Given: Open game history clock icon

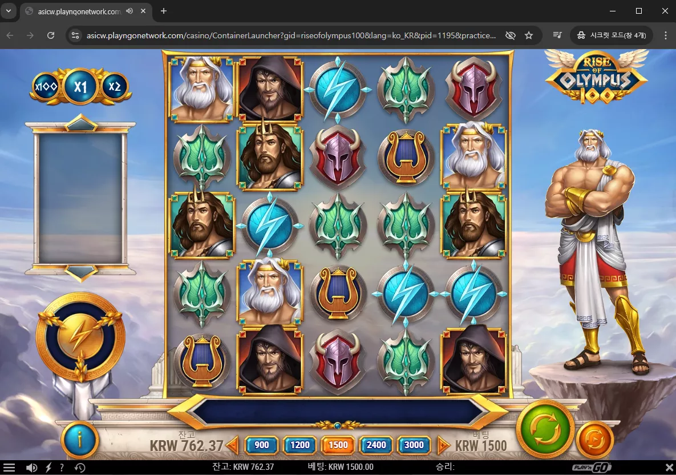Looking at the screenshot, I should 80,467.
